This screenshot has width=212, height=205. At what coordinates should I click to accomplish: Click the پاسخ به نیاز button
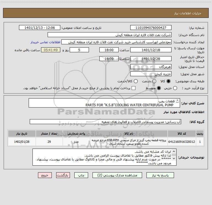click(x=160, y=175)
